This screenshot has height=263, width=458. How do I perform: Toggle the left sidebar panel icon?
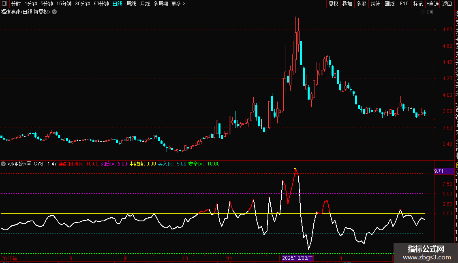4,4
